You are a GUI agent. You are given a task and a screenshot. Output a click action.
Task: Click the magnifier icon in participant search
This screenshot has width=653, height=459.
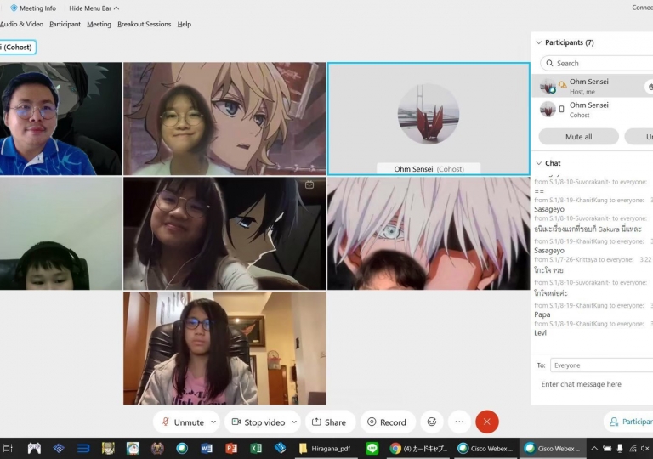pyautogui.click(x=550, y=63)
